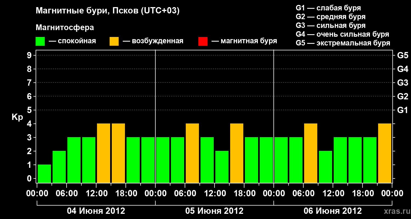Image resolution: width=411 pixels, height=219 pixels.
Task: Click the orange bar at 06:00 on 06 Июня
Action: (x=311, y=153)
